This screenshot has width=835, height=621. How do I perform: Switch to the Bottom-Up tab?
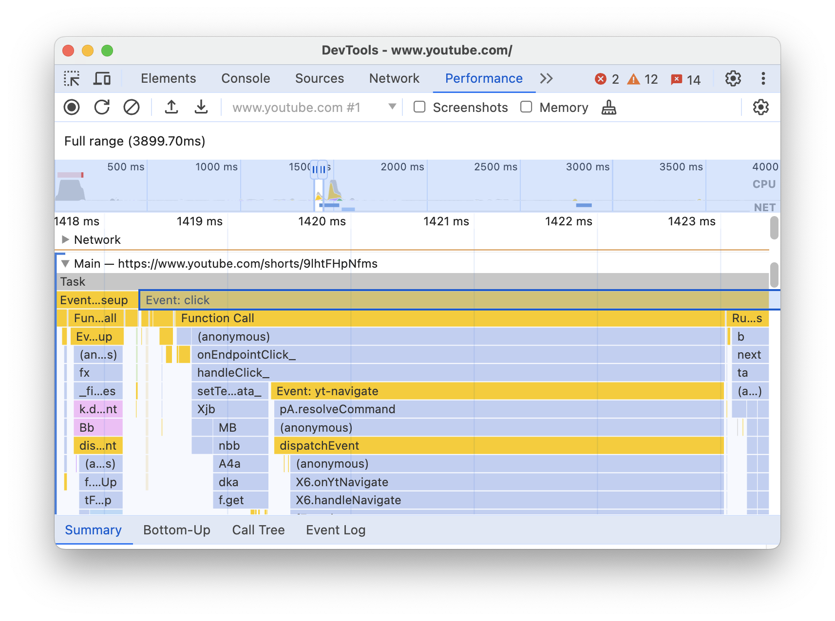click(x=176, y=530)
